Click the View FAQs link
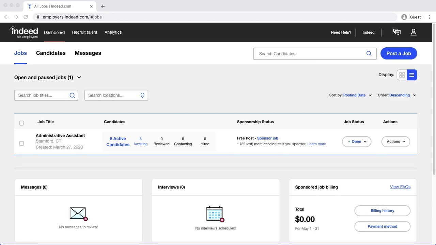The width and height of the screenshot is (436, 245). coord(400,187)
